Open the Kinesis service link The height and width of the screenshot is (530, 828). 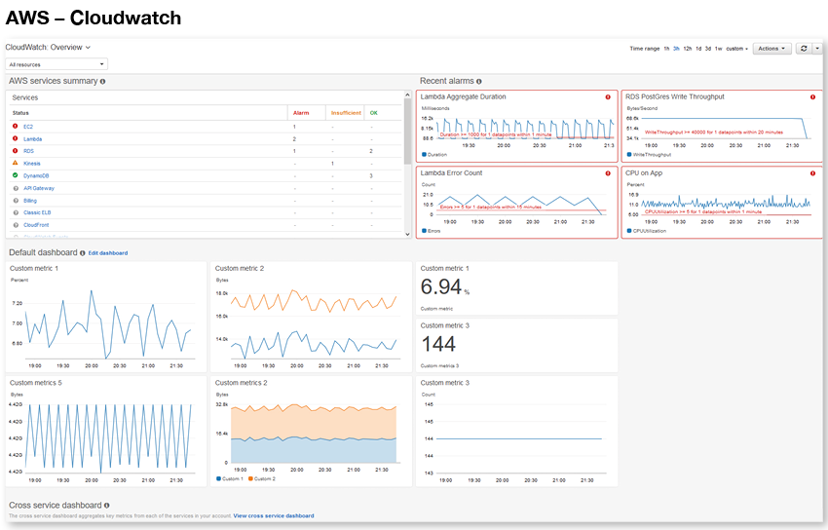[x=32, y=163]
